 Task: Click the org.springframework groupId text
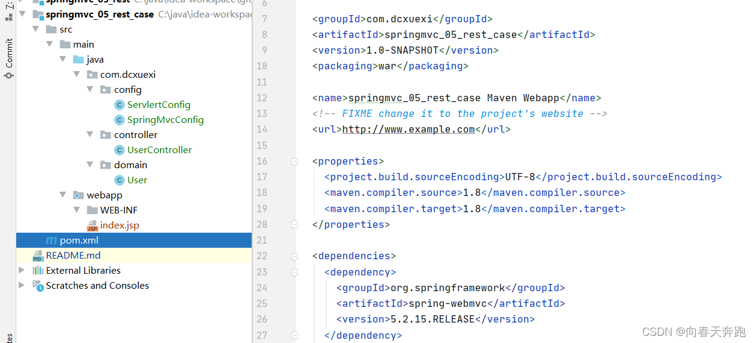pos(448,288)
